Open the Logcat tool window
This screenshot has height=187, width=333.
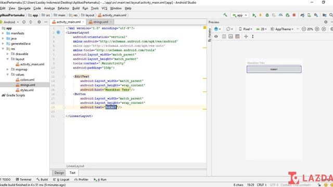61,179
